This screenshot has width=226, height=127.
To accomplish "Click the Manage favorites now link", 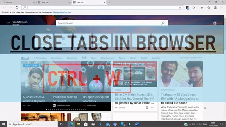I will [x=62, y=12].
